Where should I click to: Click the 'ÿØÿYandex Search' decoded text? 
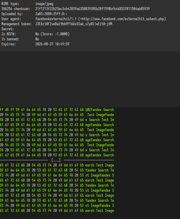[x=99, y=110]
